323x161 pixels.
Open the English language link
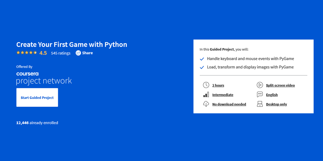pyautogui.click(x=272, y=95)
